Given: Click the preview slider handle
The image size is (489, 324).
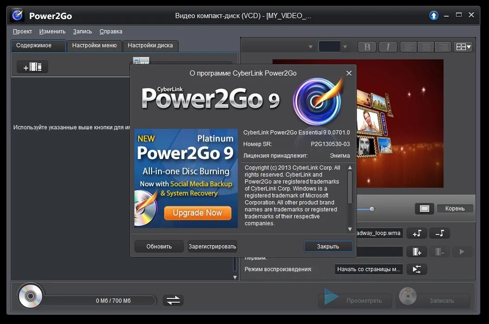Looking at the screenshot, I should (372, 209).
